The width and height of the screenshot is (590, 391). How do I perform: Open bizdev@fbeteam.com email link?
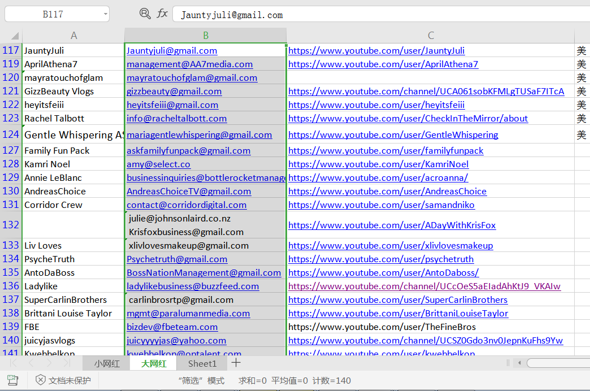(172, 327)
